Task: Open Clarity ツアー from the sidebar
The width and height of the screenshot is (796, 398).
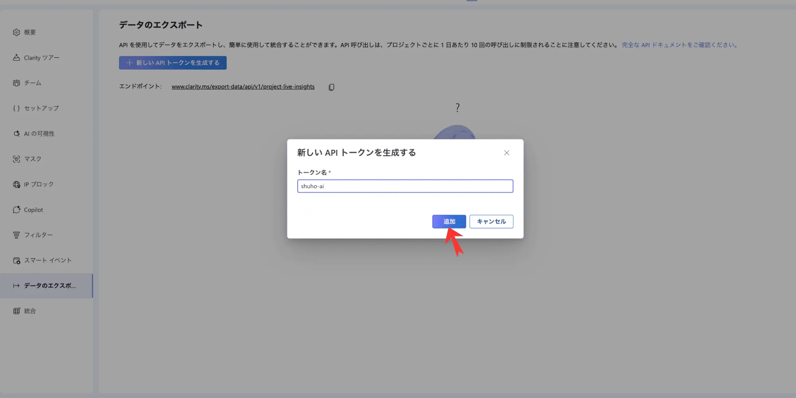Action: pos(42,58)
